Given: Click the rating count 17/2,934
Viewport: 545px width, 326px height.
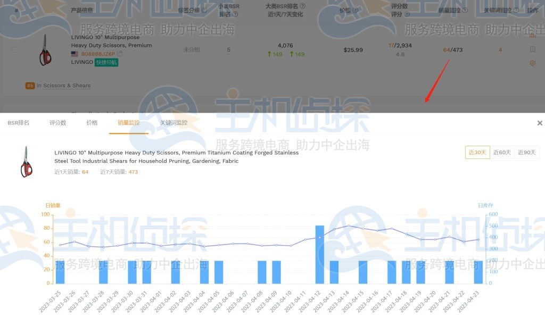Looking at the screenshot, I should pos(400,46).
